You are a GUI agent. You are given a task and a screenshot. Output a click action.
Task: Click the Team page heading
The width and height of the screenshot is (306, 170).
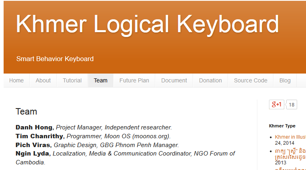[x=26, y=112]
